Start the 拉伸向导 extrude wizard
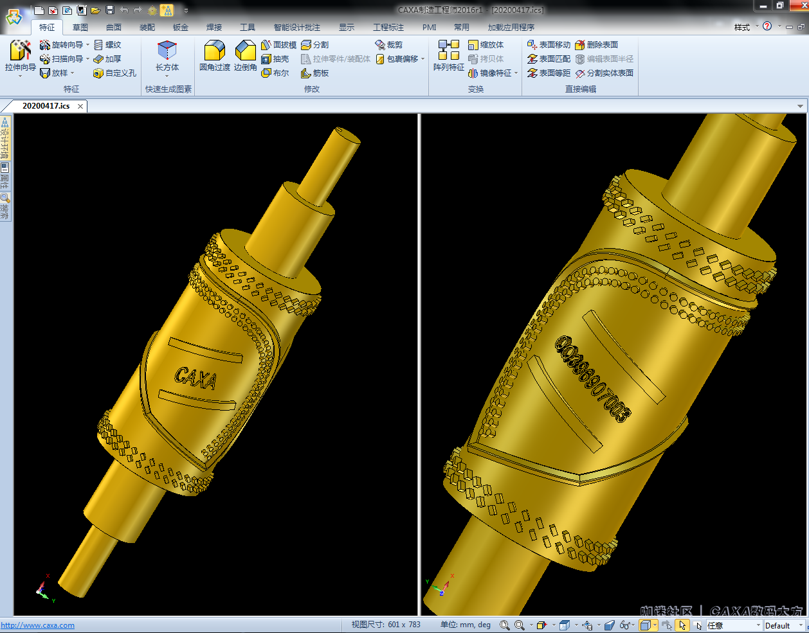809x633 pixels. 20,56
